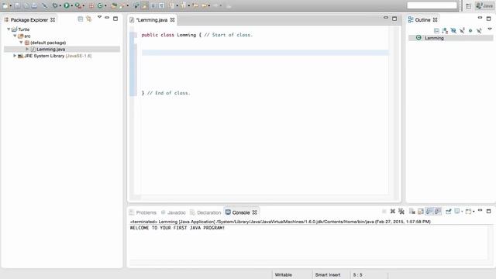Close the Lemming.java editor tab
Image resolution: width=496 pixels, height=279 pixels.
tap(172, 19)
